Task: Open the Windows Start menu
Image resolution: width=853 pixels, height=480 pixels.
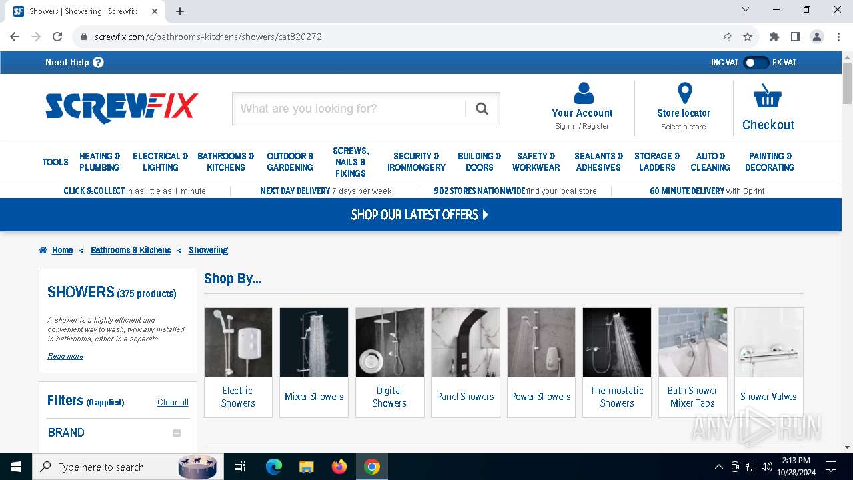Action: coord(16,467)
